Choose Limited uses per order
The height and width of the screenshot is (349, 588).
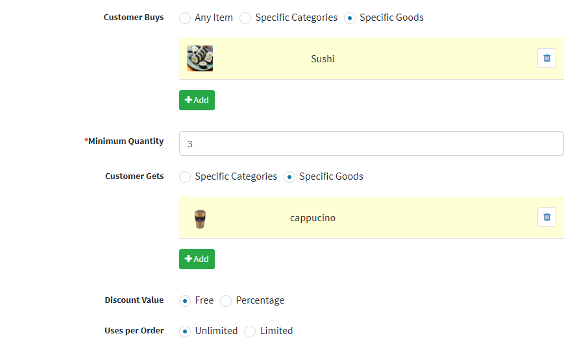[250, 331]
